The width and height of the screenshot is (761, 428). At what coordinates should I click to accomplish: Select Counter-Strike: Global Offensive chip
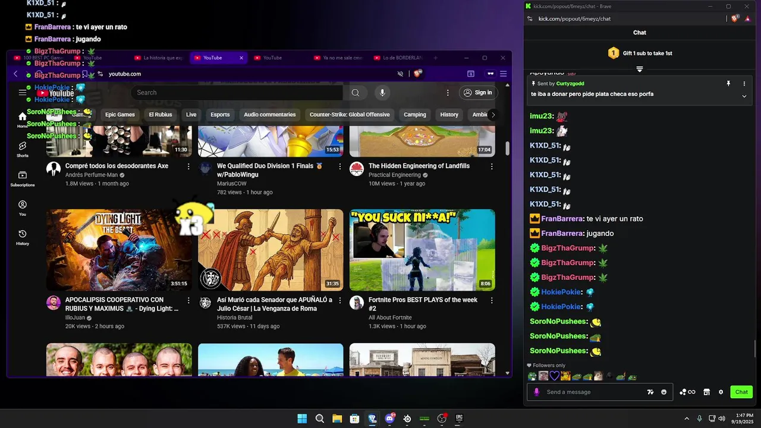[x=350, y=115]
